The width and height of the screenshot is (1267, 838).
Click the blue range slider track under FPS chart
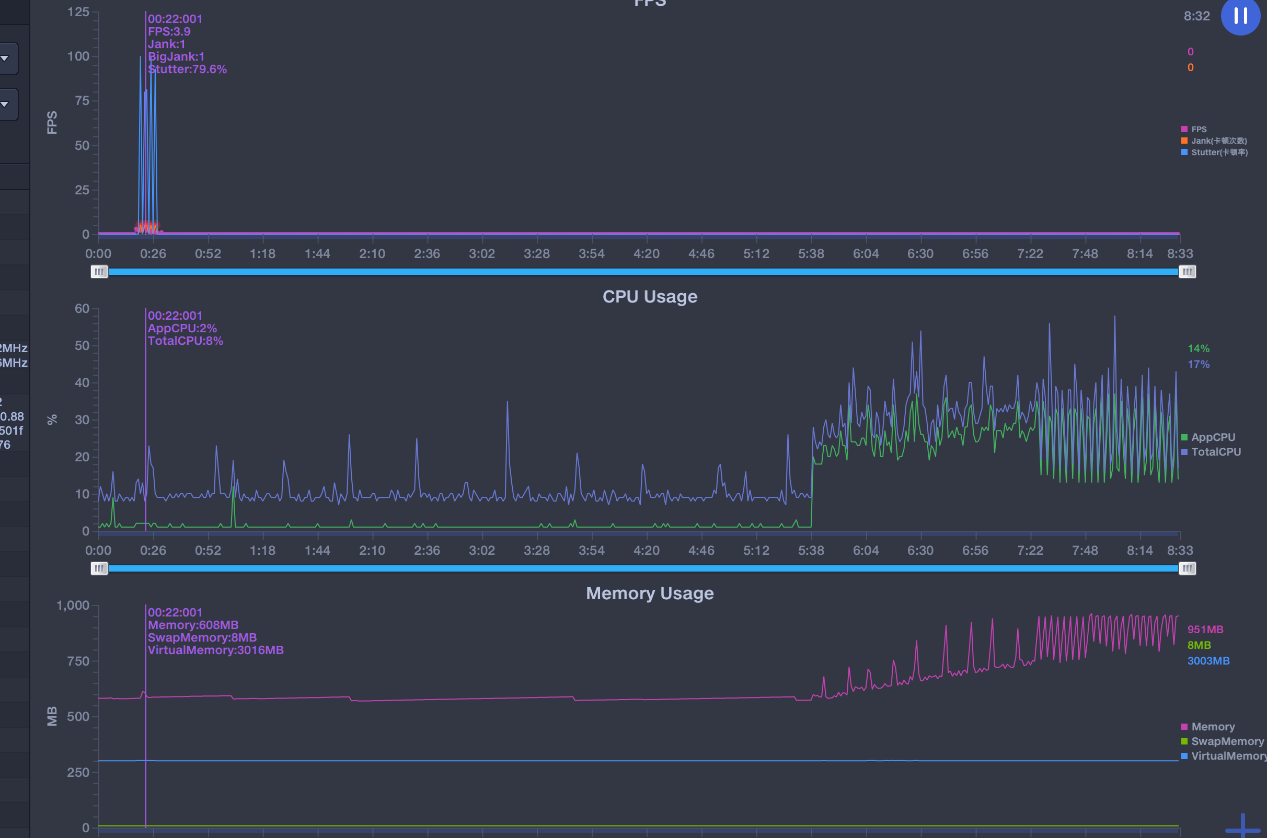[x=641, y=272]
